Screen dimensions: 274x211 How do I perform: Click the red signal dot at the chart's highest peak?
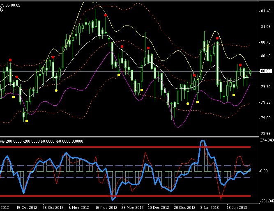106,15
